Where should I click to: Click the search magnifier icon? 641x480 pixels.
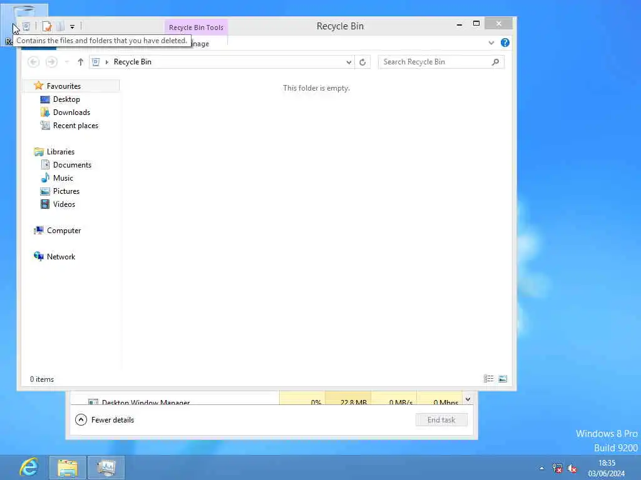[x=496, y=62]
